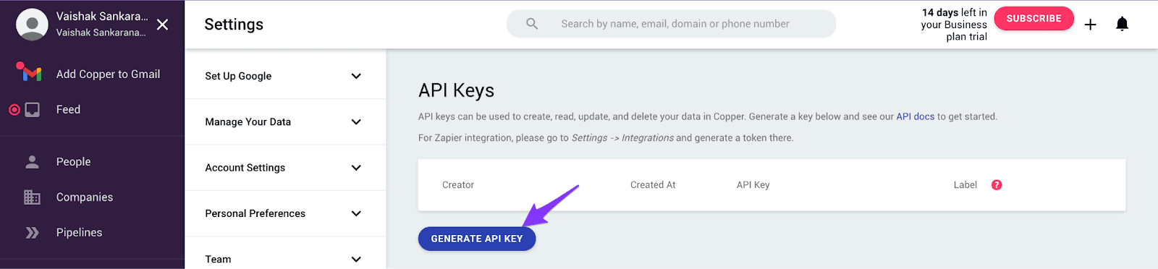Click the user profile avatar
The width and height of the screenshot is (1158, 269).
(x=32, y=25)
